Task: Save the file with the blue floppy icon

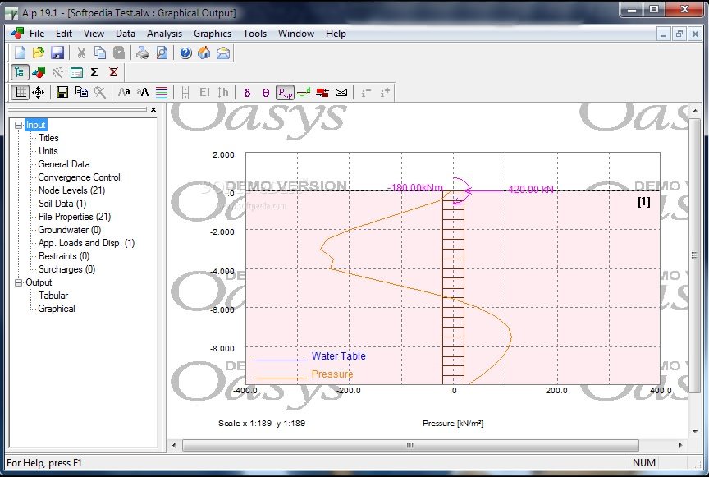Action: point(57,53)
